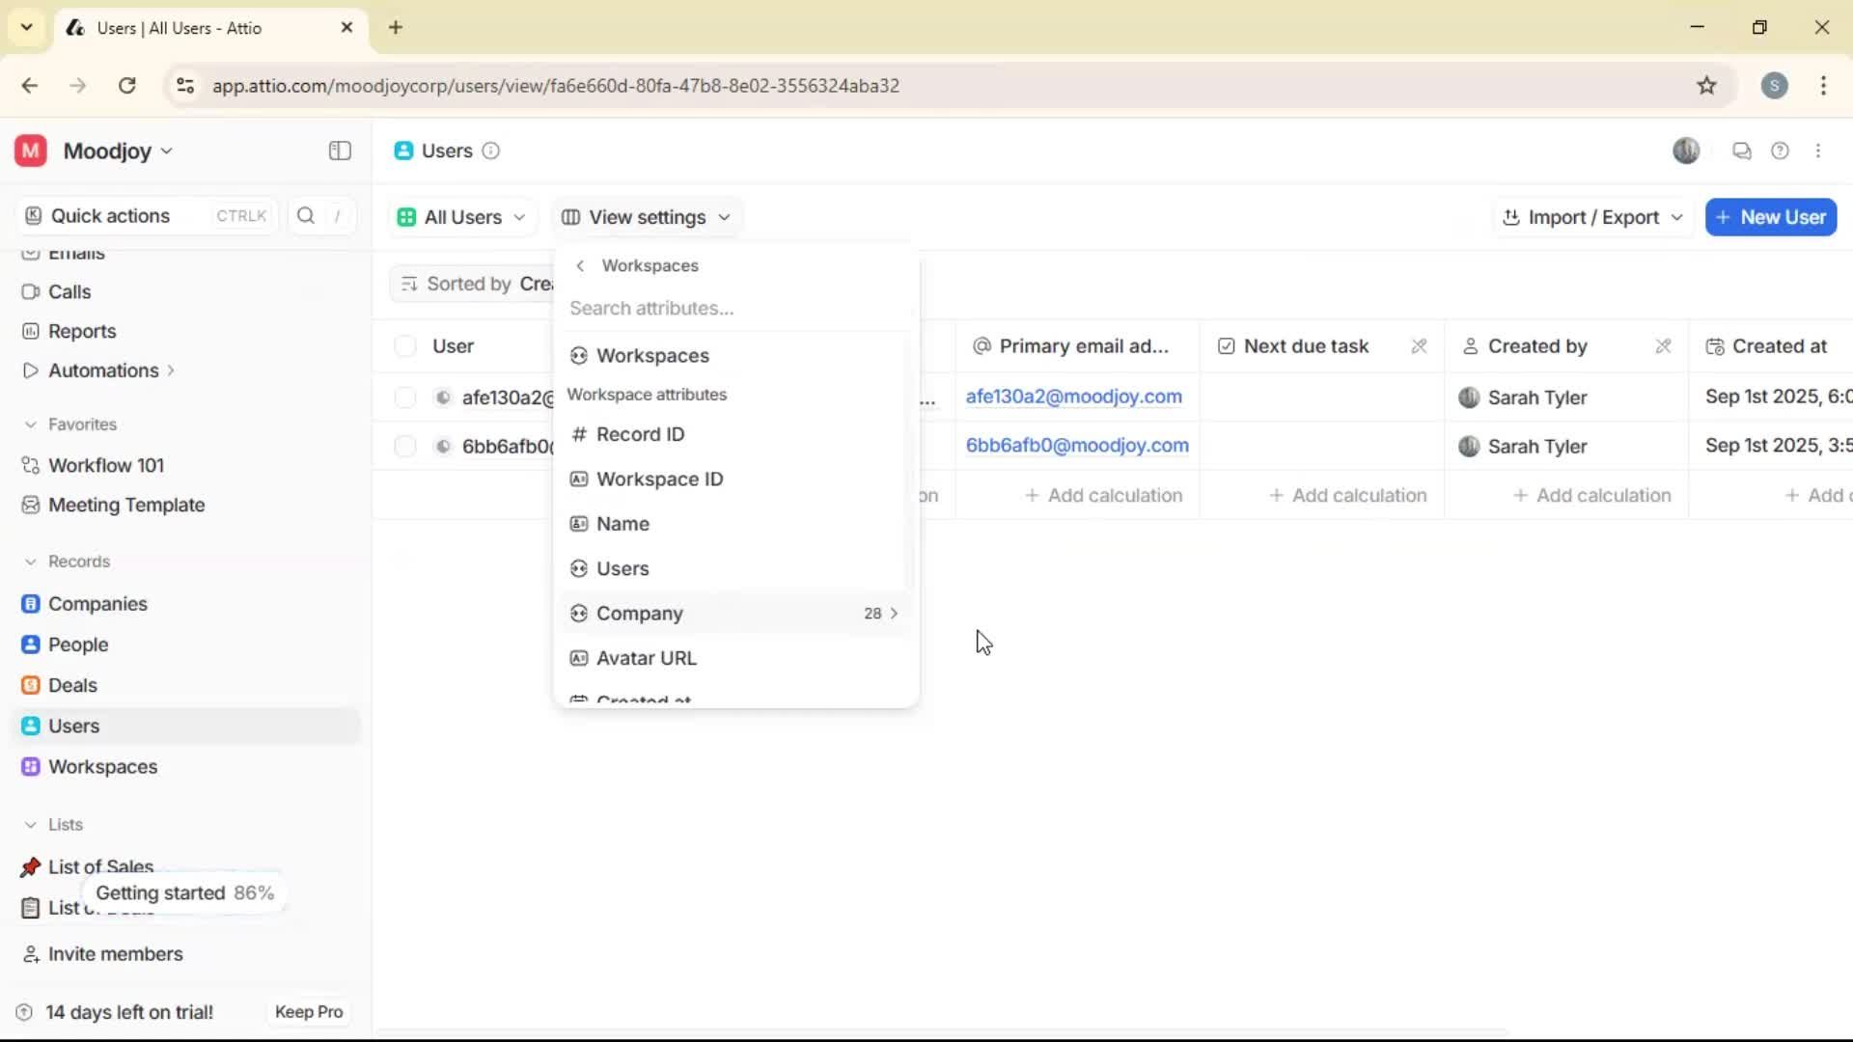Click the profile avatar in top right

coord(1686,151)
